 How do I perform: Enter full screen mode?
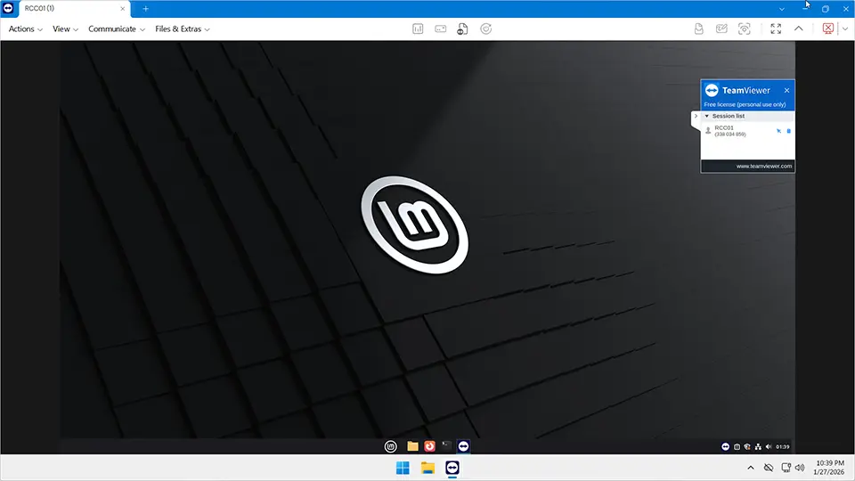tap(776, 29)
